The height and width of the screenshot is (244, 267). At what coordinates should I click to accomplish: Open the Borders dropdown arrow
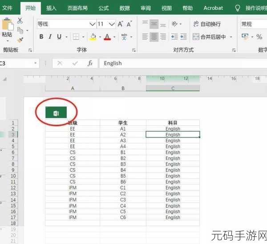83,37
